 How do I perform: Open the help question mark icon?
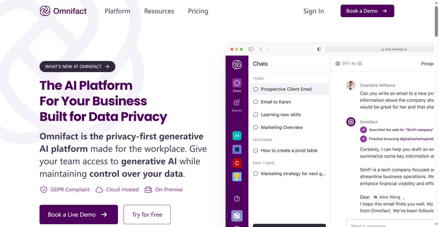click(x=237, y=199)
